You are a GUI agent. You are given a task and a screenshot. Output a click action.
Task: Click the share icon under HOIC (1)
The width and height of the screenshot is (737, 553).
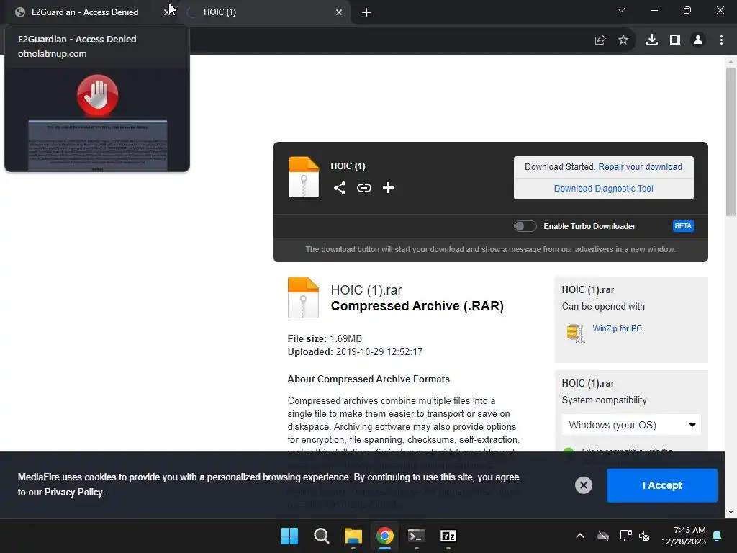pyautogui.click(x=340, y=188)
